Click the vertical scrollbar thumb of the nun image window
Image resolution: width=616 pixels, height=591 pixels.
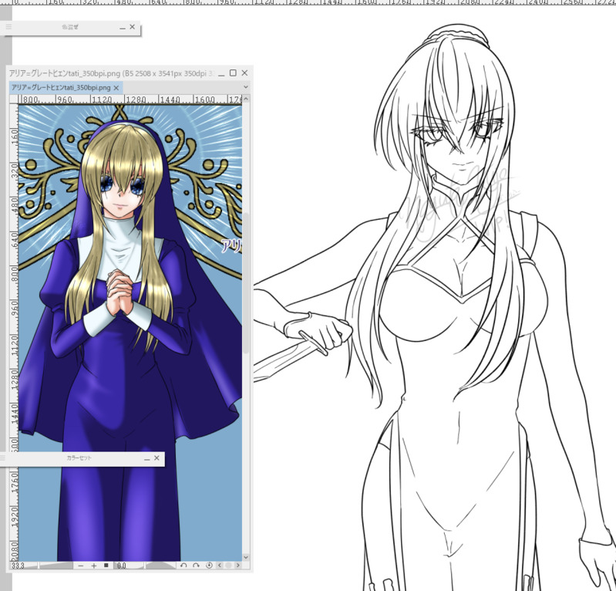click(246, 283)
